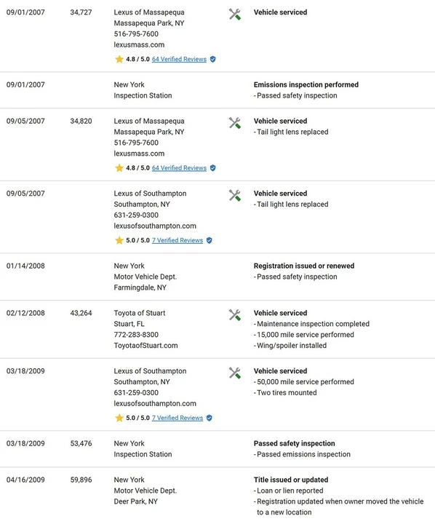
Task: Click gold star rating in 03/18/2009 Southampton entry
Action: click(119, 418)
